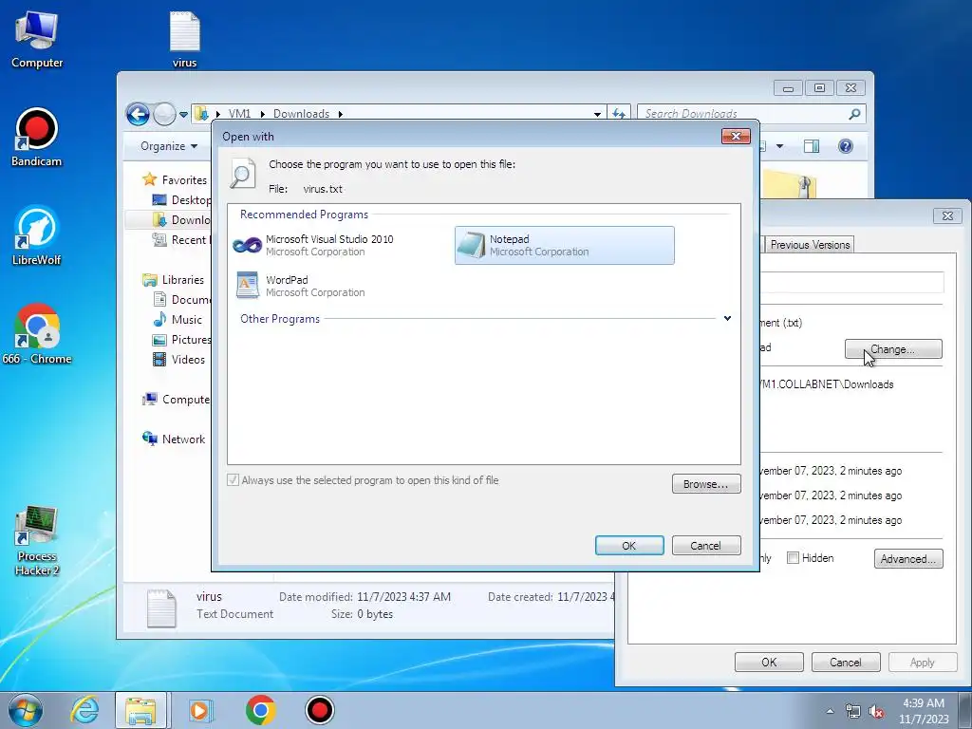
Task: Select the 666 - Chrome desktop shortcut
Action: pos(37,334)
